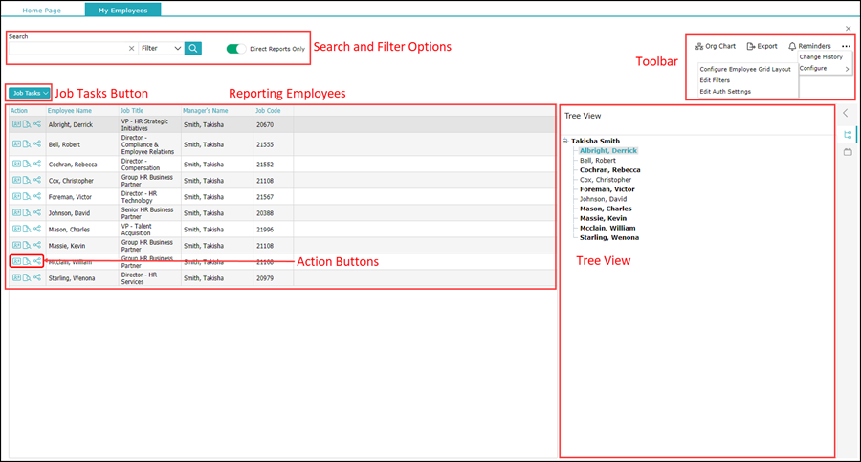Expand the Job Tasks dropdown button
Image resolution: width=861 pixels, height=462 pixels.
point(29,93)
